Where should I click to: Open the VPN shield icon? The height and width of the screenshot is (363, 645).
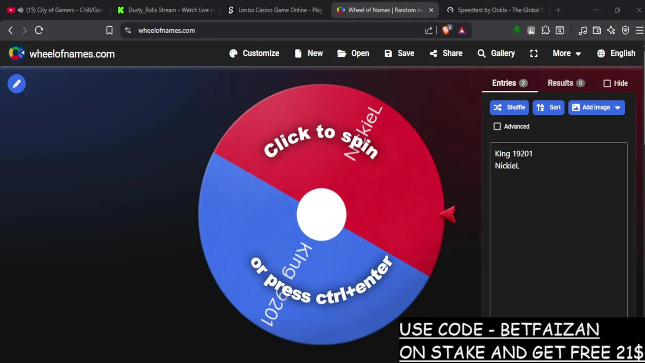click(625, 30)
